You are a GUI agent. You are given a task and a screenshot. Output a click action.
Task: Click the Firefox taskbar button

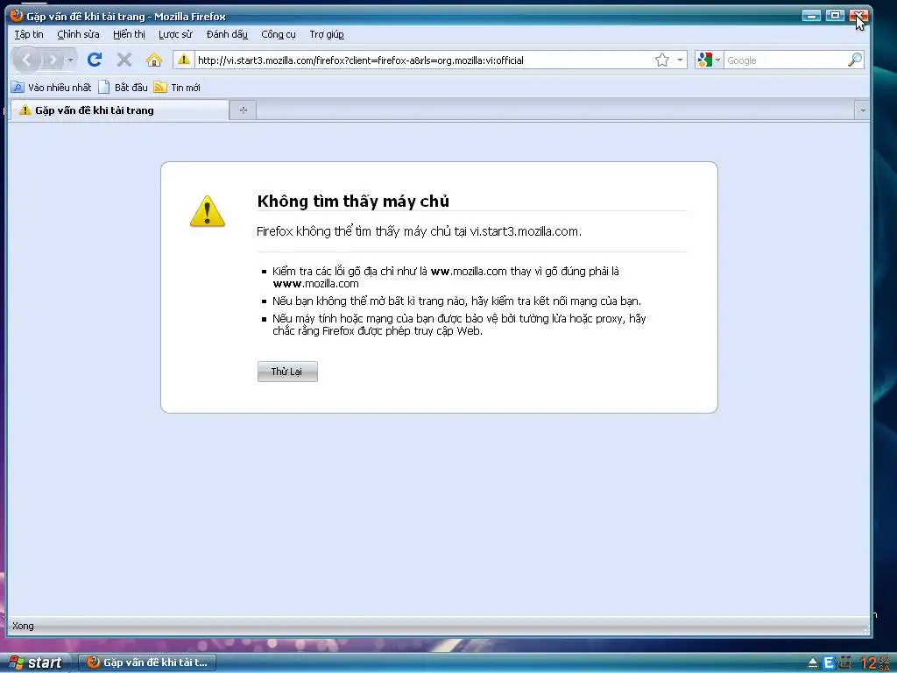click(x=147, y=662)
